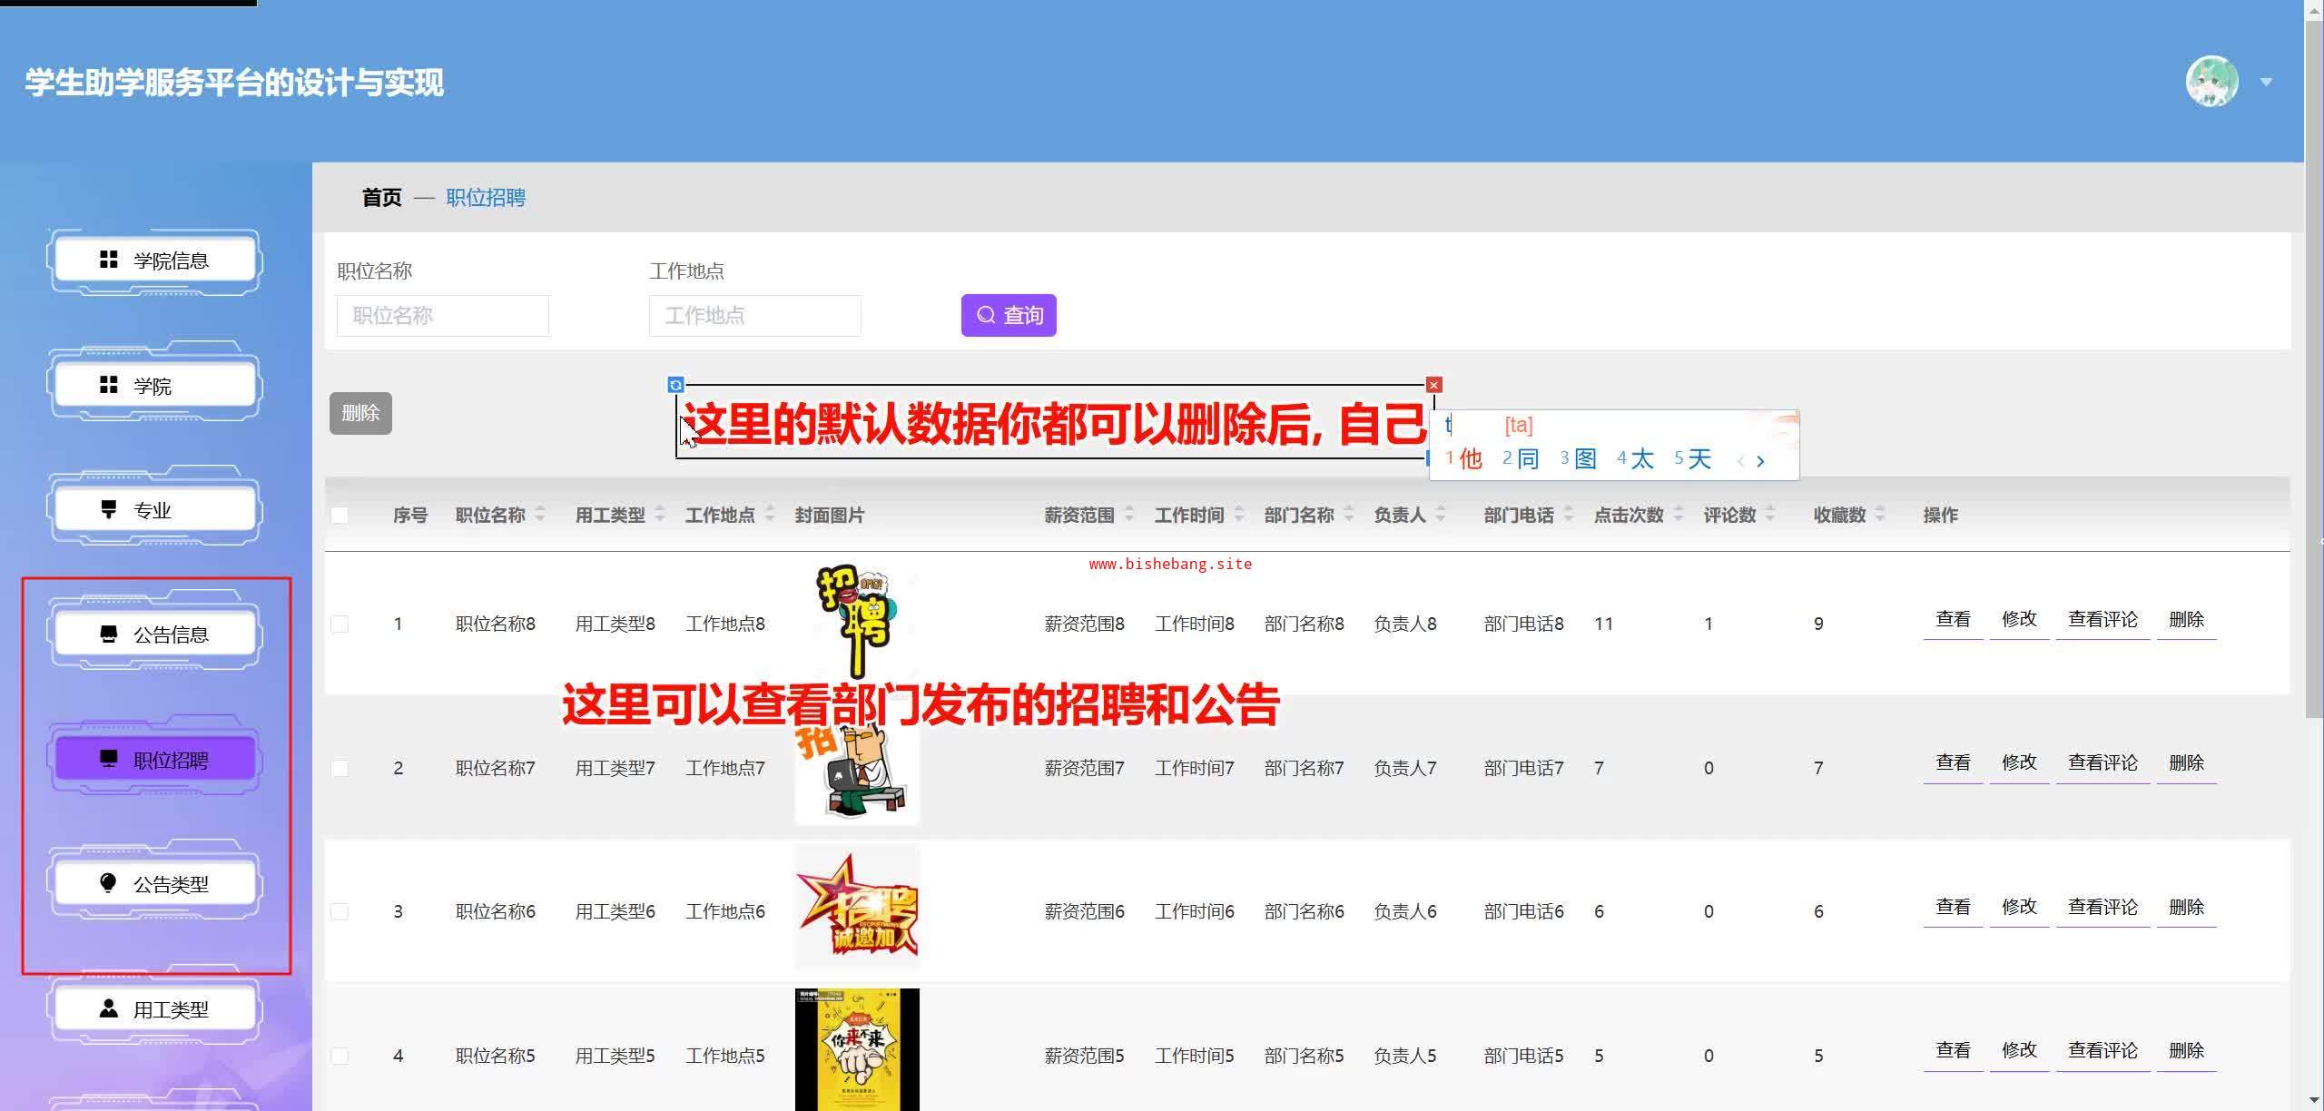Sort by the 点击次数 column arrows
2324x1111 pixels.
pos(1679,515)
